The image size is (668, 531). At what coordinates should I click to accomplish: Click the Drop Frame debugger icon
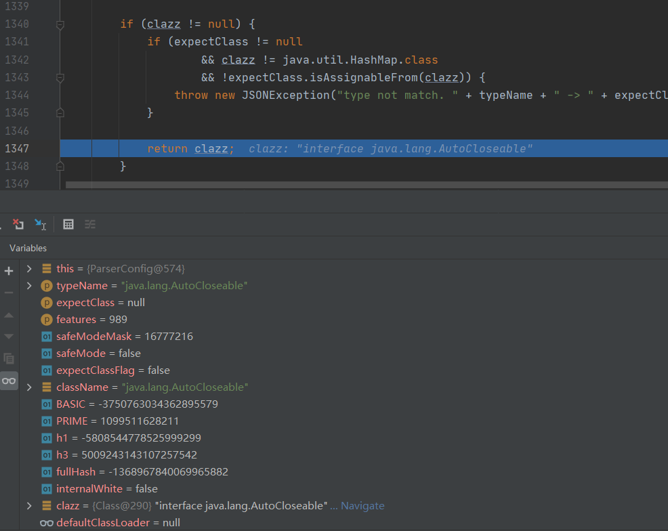point(18,224)
